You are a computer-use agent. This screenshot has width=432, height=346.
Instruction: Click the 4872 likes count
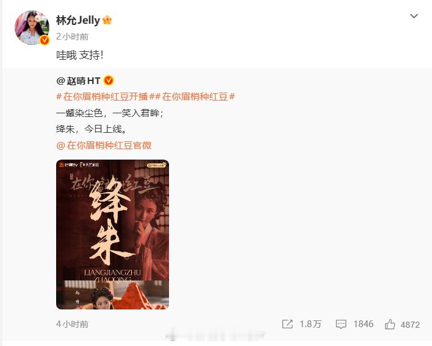pos(410,325)
